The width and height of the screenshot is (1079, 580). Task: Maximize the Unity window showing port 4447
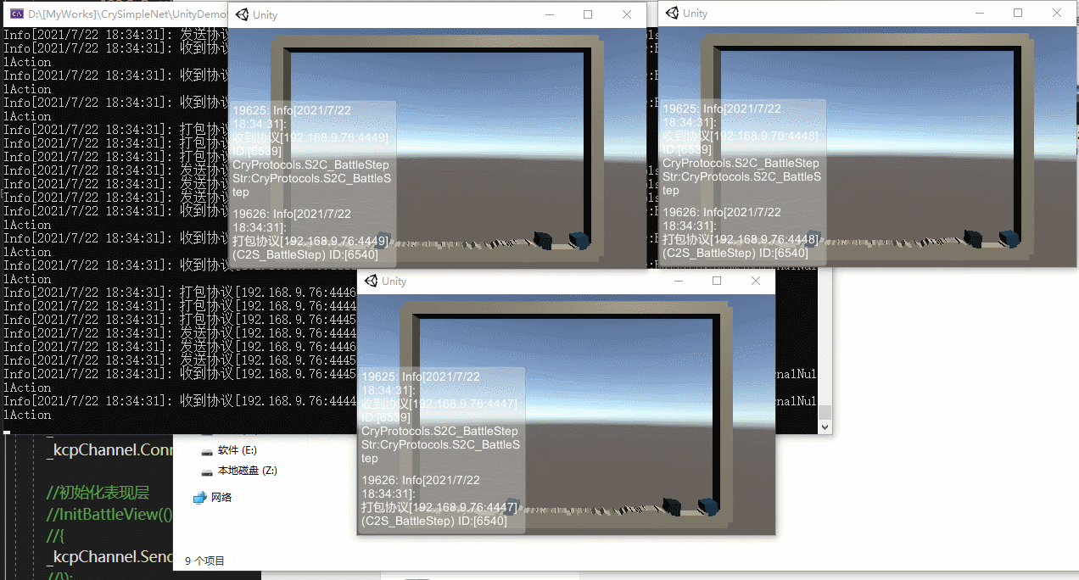717,281
